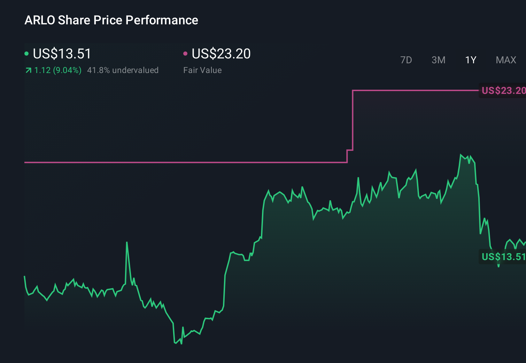This screenshot has height=363, width=526.
Task: Switch to the 3M time range
Action: [x=438, y=60]
